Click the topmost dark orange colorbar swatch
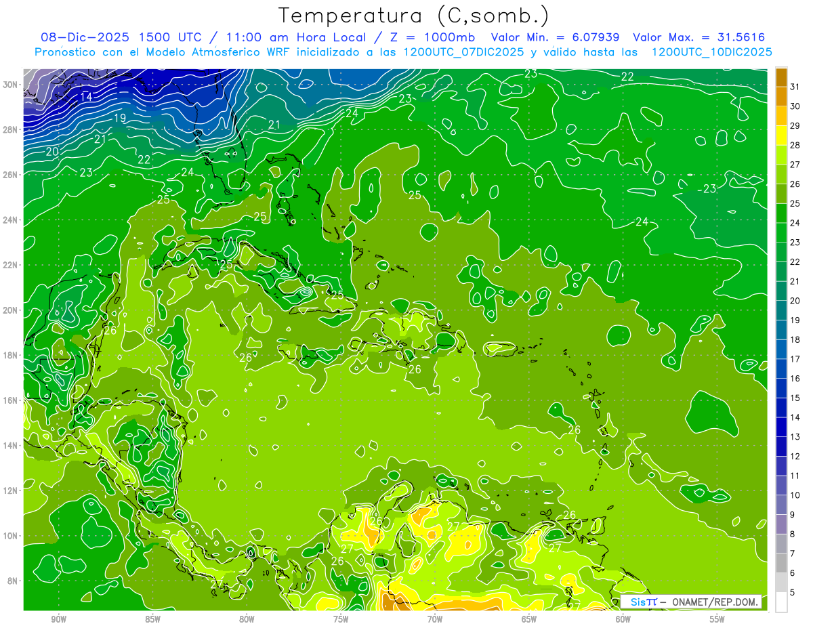The width and height of the screenshot is (813, 628). tap(782, 78)
